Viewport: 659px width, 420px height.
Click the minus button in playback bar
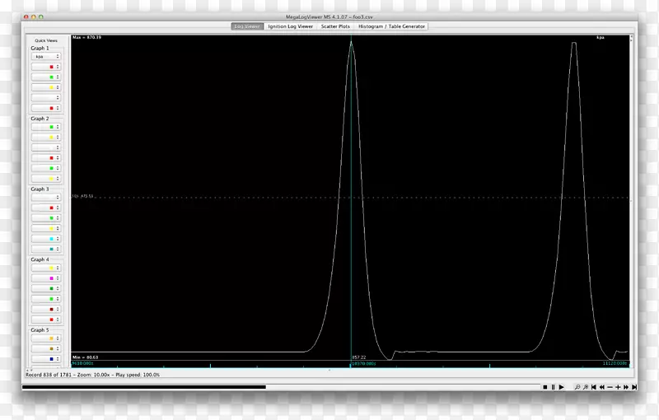click(610, 386)
